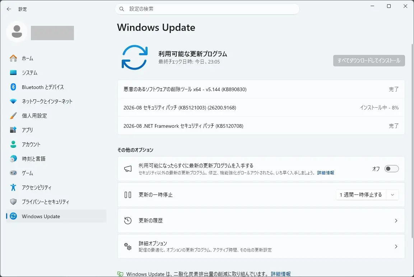
Task: Click the large blue sync arrows icon
Action: [135, 57]
